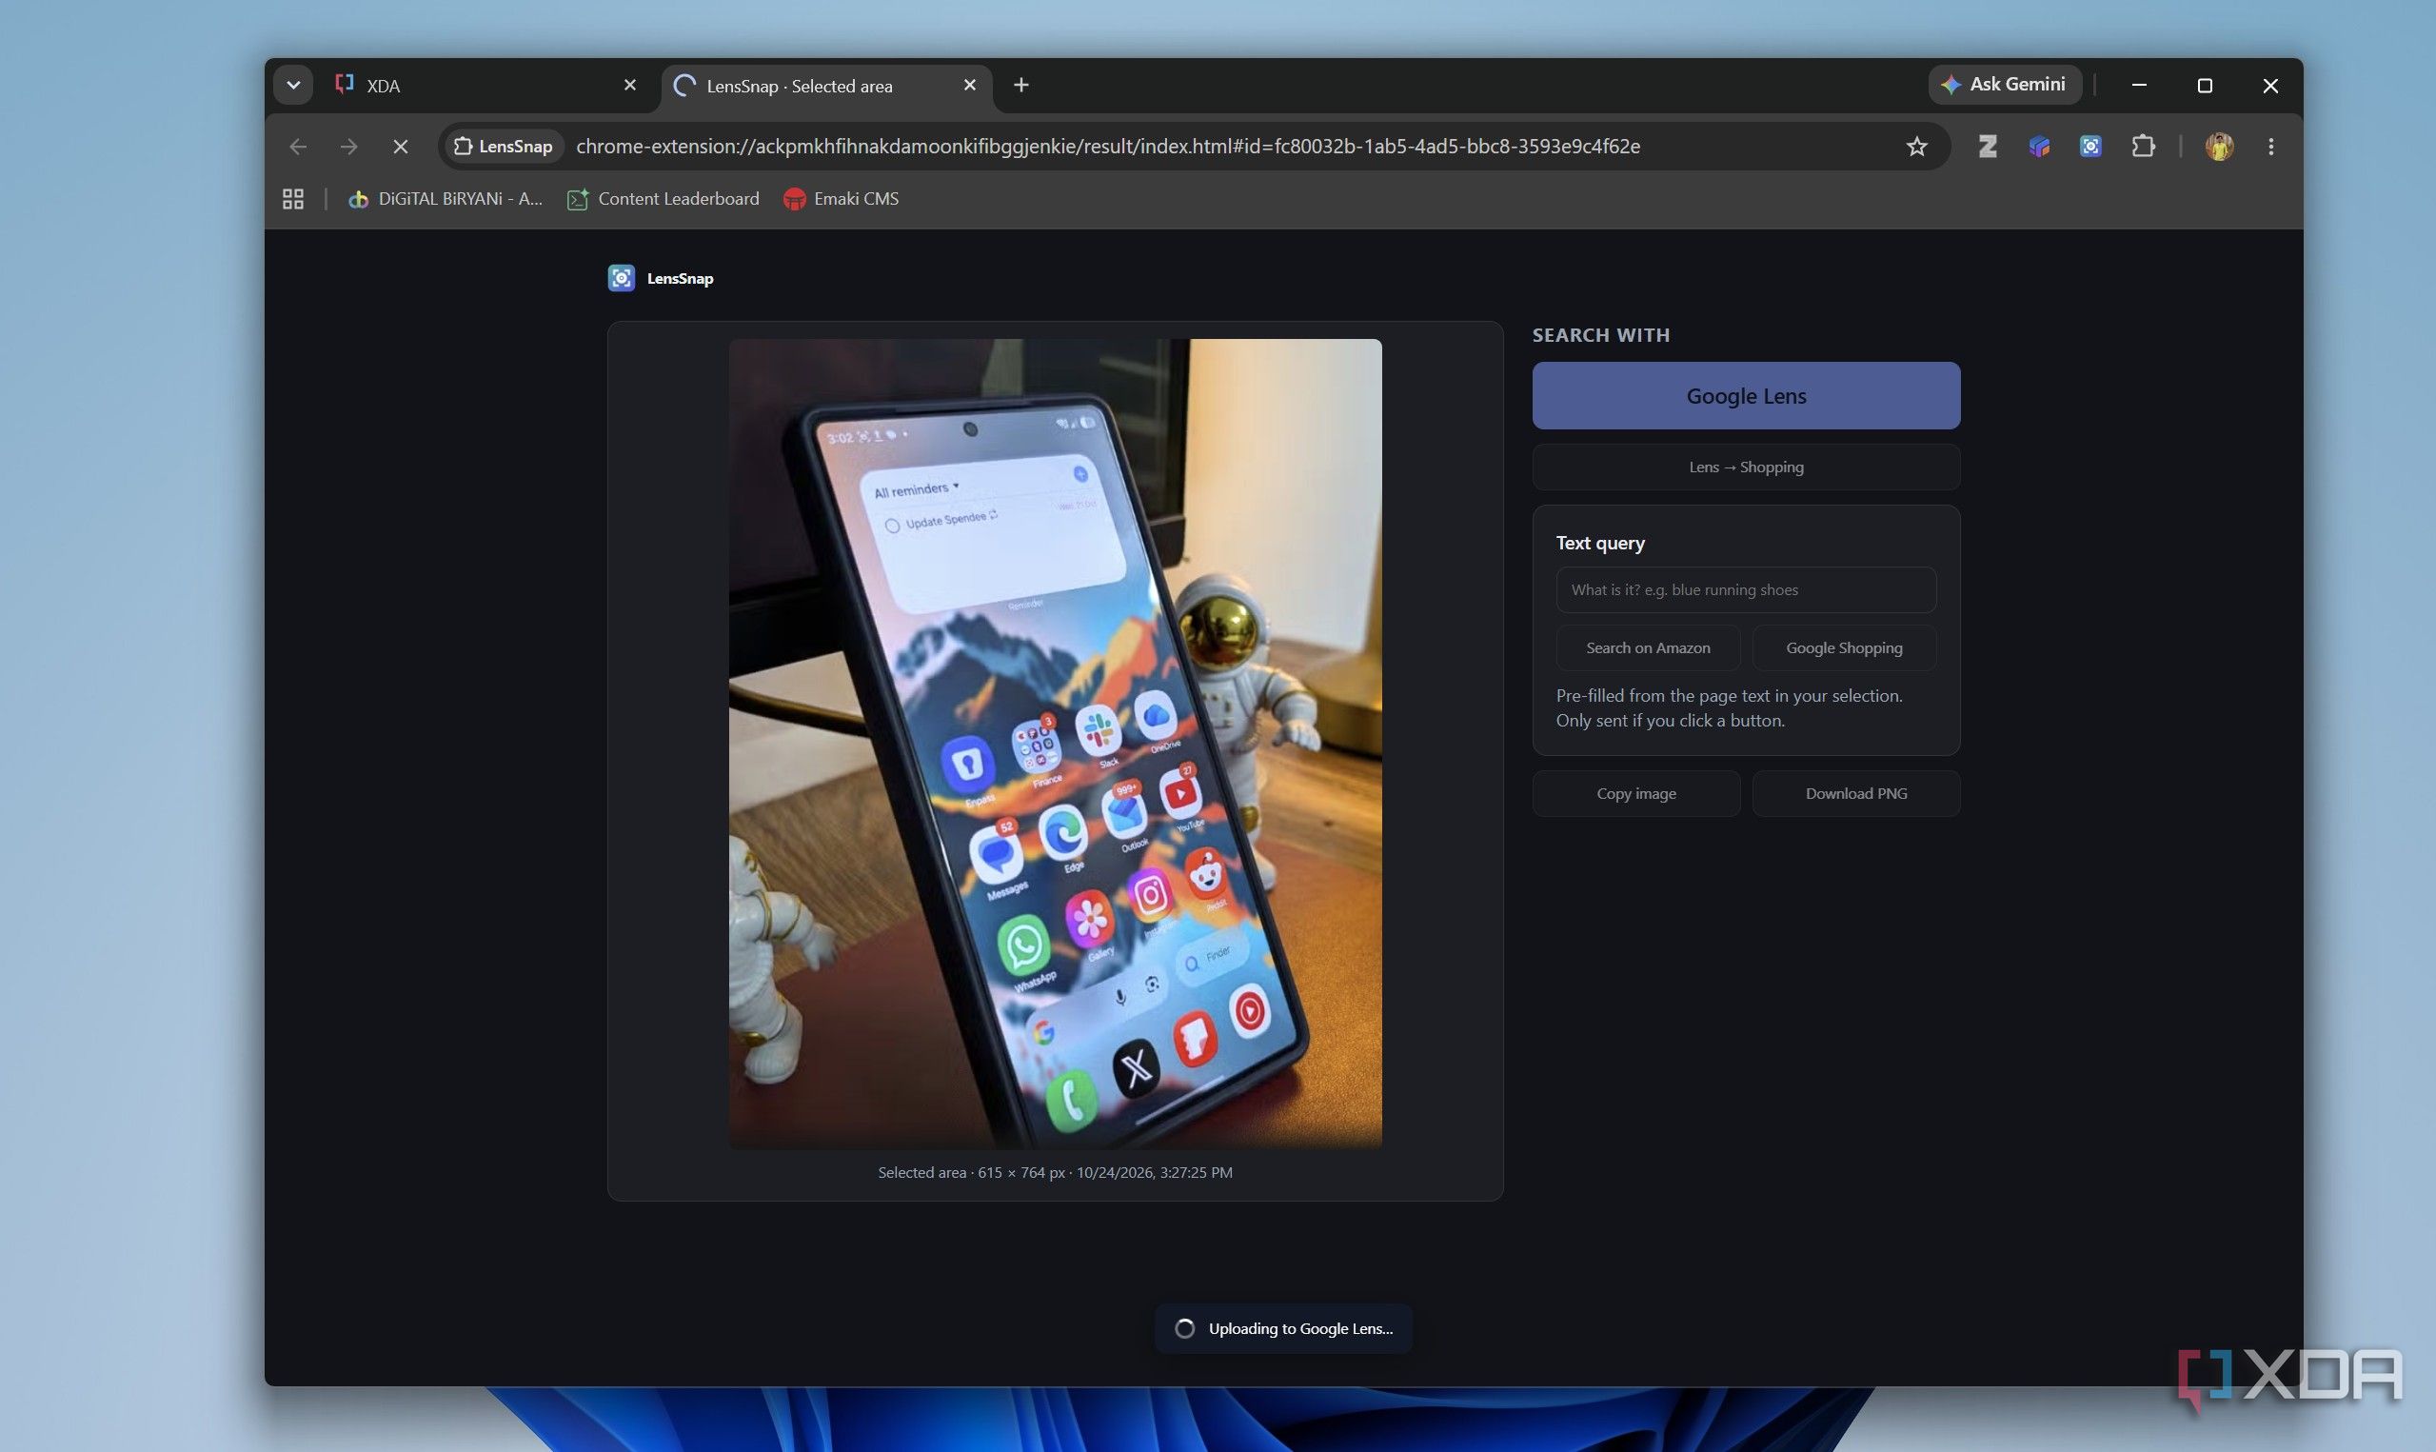Close the XDA tab

click(x=630, y=85)
